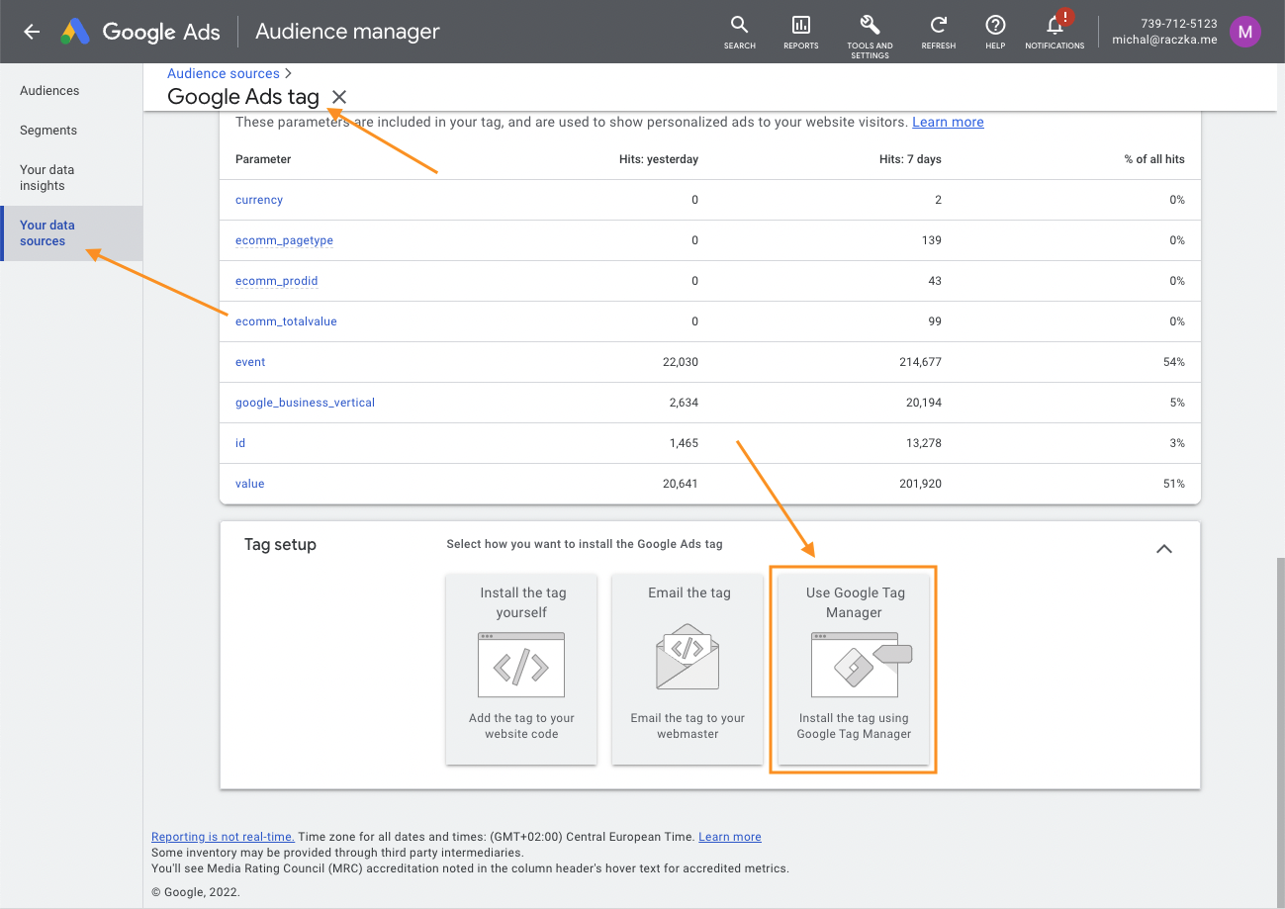The height and width of the screenshot is (909, 1285).
Task: Open the event parameter
Action: point(250,362)
